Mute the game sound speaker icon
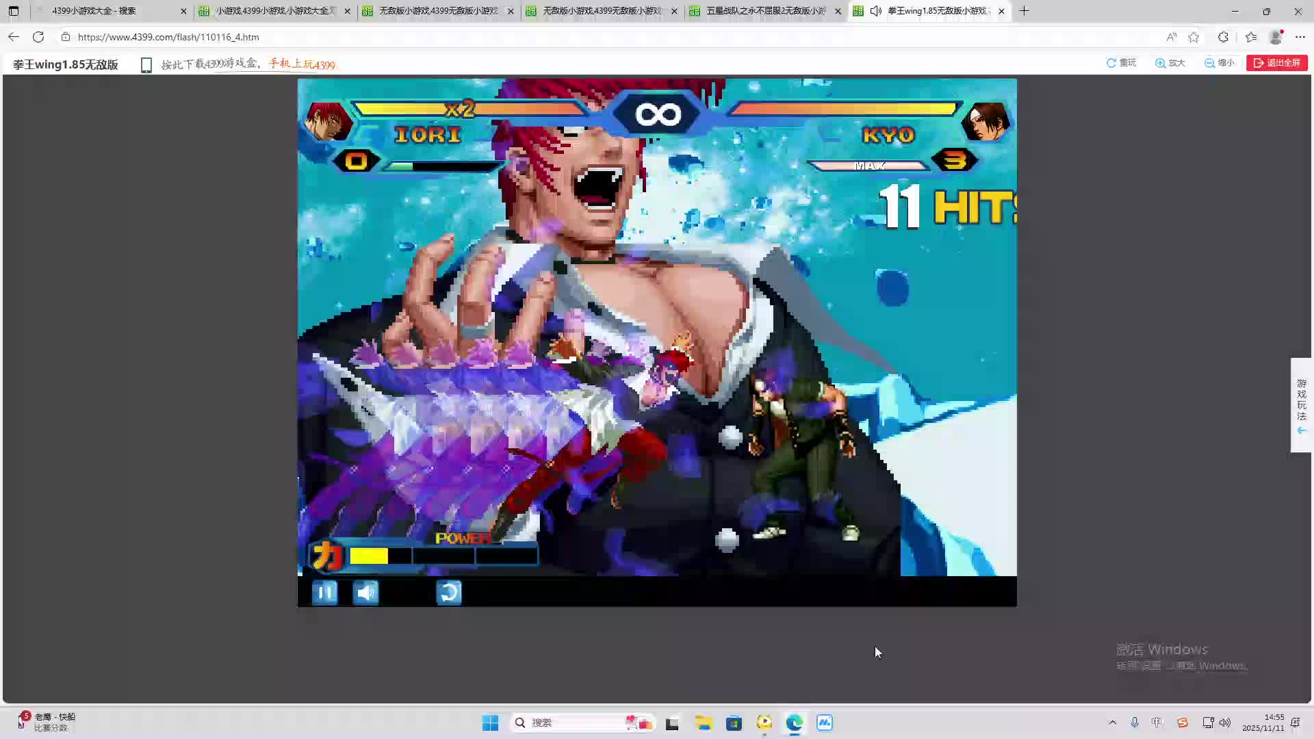Screen dimensions: 1314x739 tap(365, 593)
